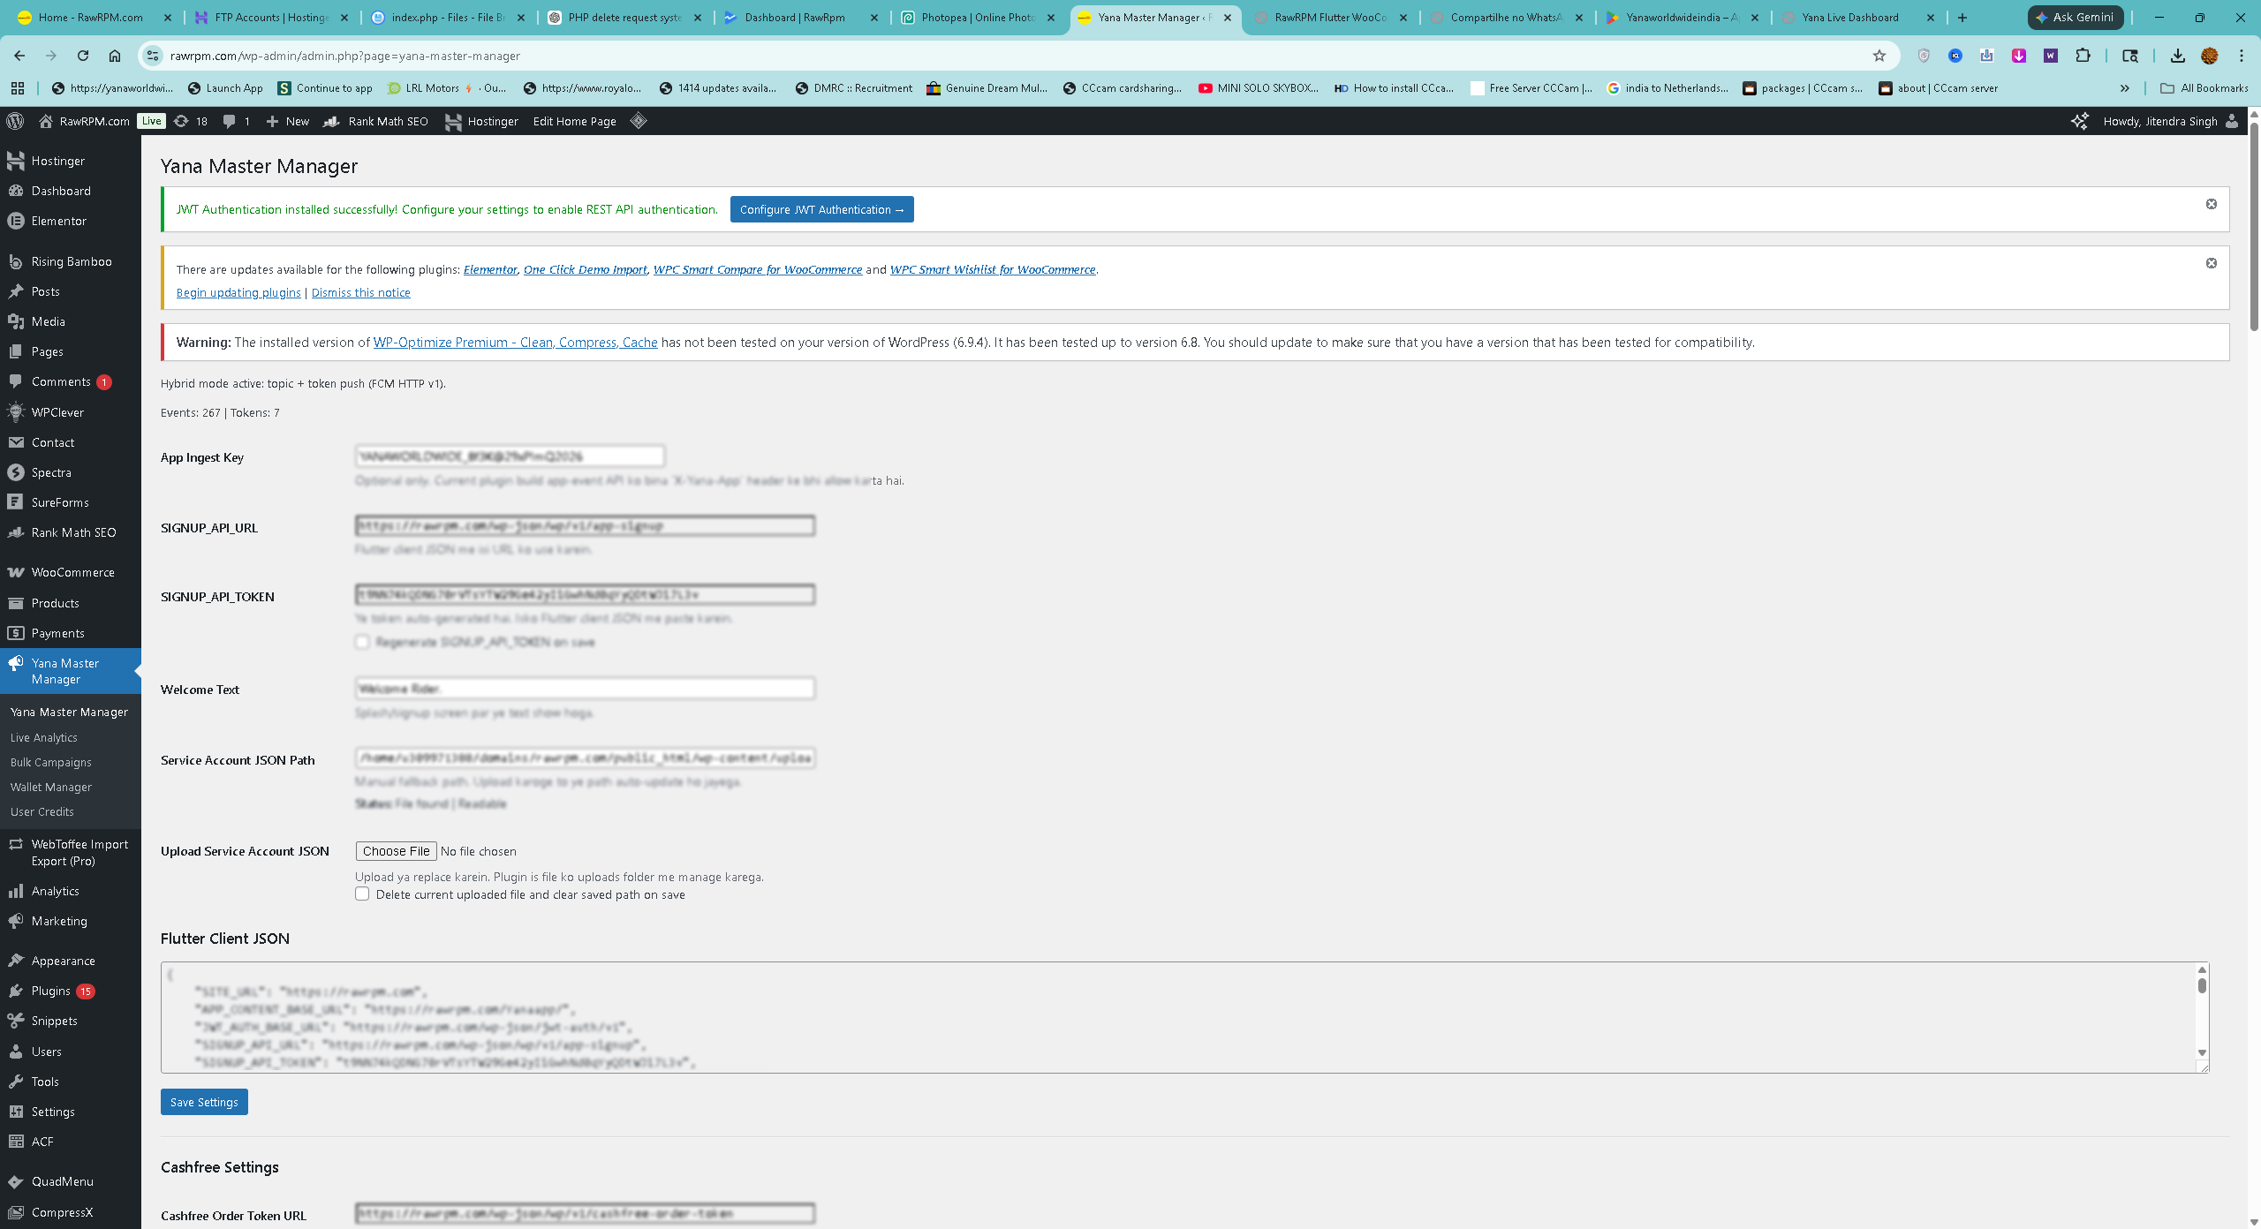
Task: Click the Spectra plugin icon in sidebar
Action: (x=16, y=472)
